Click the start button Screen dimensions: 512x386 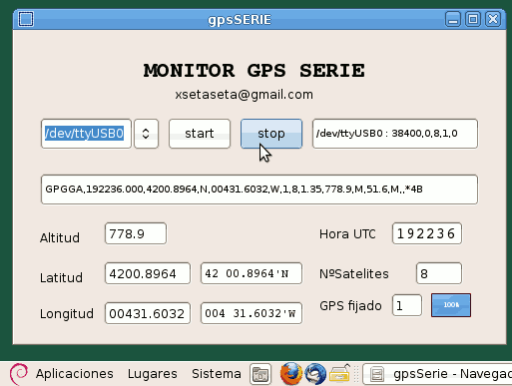pyautogui.click(x=200, y=134)
